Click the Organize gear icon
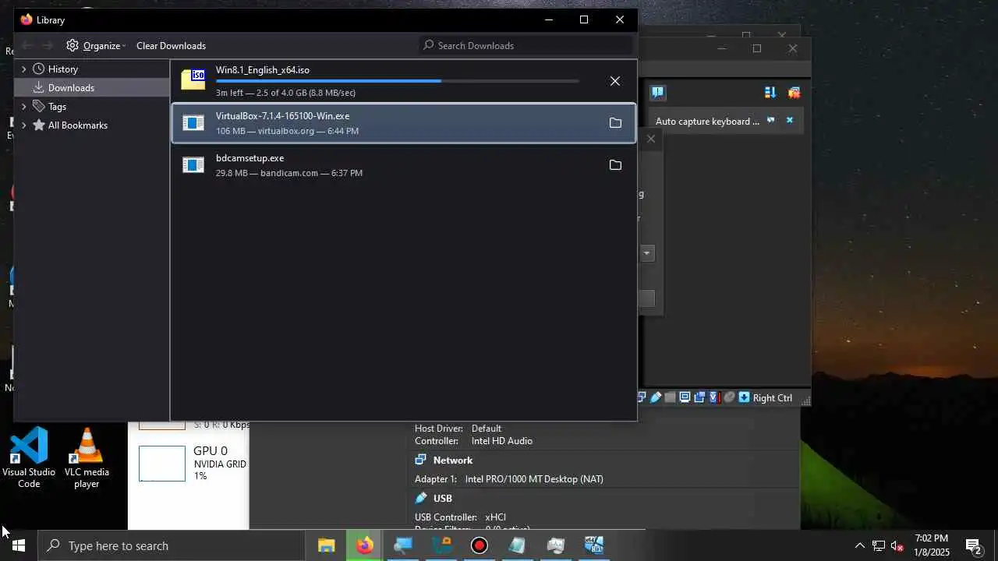Screen dimensions: 998x561 pos(73,45)
